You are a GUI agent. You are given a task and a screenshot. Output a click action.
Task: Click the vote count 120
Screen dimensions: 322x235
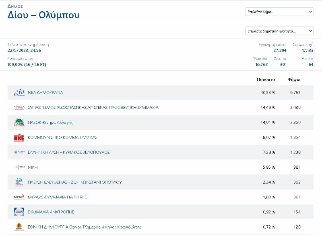297,227
